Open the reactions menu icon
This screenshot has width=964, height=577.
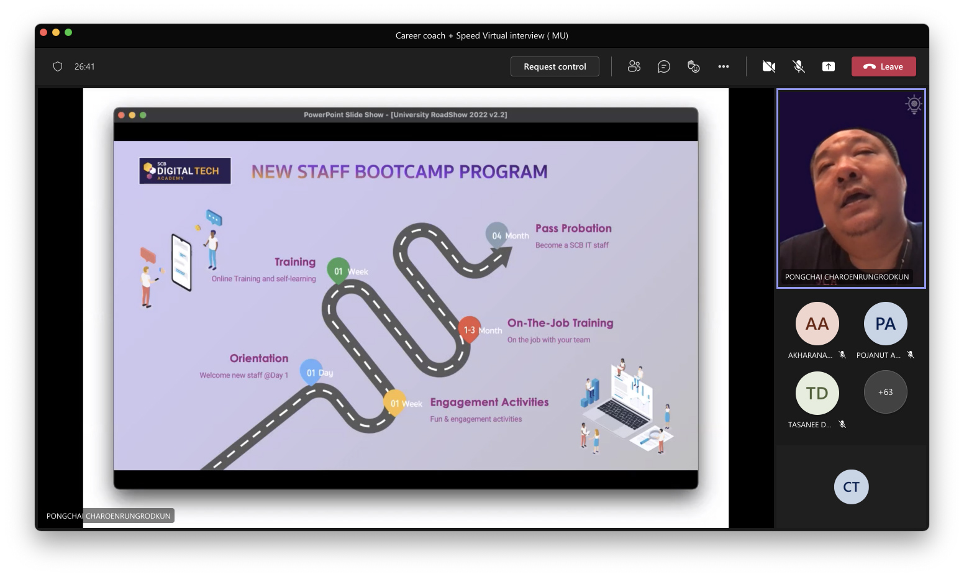694,66
